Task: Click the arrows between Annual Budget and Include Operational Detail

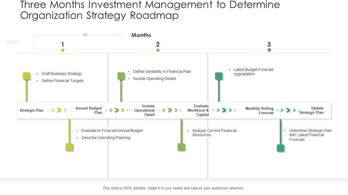Action: 117,110
